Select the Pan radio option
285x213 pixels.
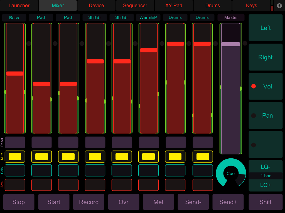[265, 116]
